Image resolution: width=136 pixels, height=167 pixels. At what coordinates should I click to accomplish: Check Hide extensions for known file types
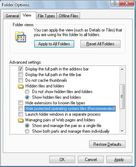point(20,103)
